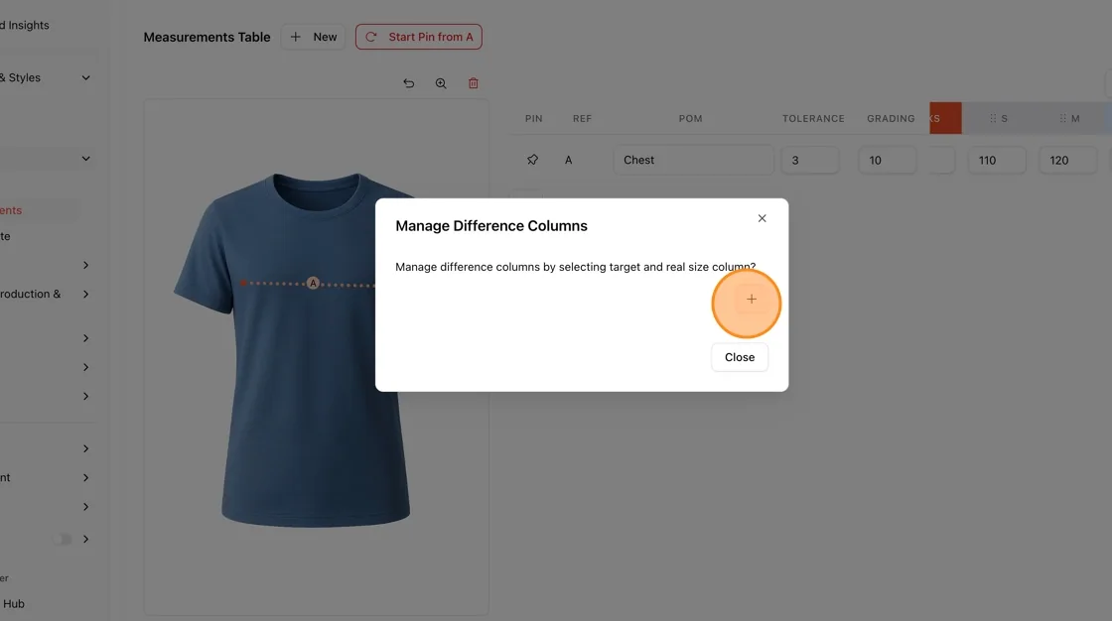Click the plus button in the Manage Difference Columns dialog
Screen dimensions: 1112x621
tap(751, 300)
